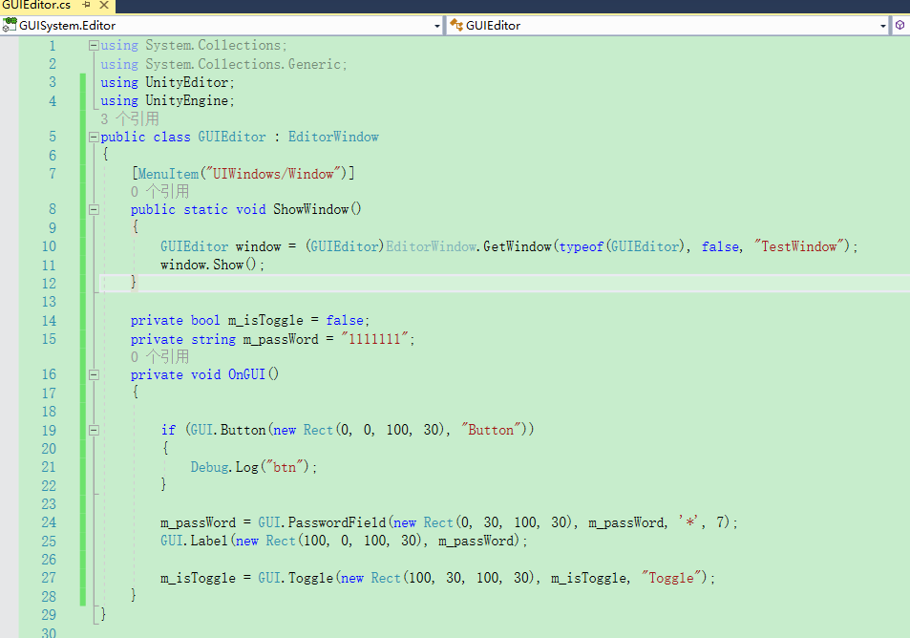The image size is (910, 638).
Task: Click the '3 个引用' references CodeLens link
Action: pyautogui.click(x=130, y=119)
